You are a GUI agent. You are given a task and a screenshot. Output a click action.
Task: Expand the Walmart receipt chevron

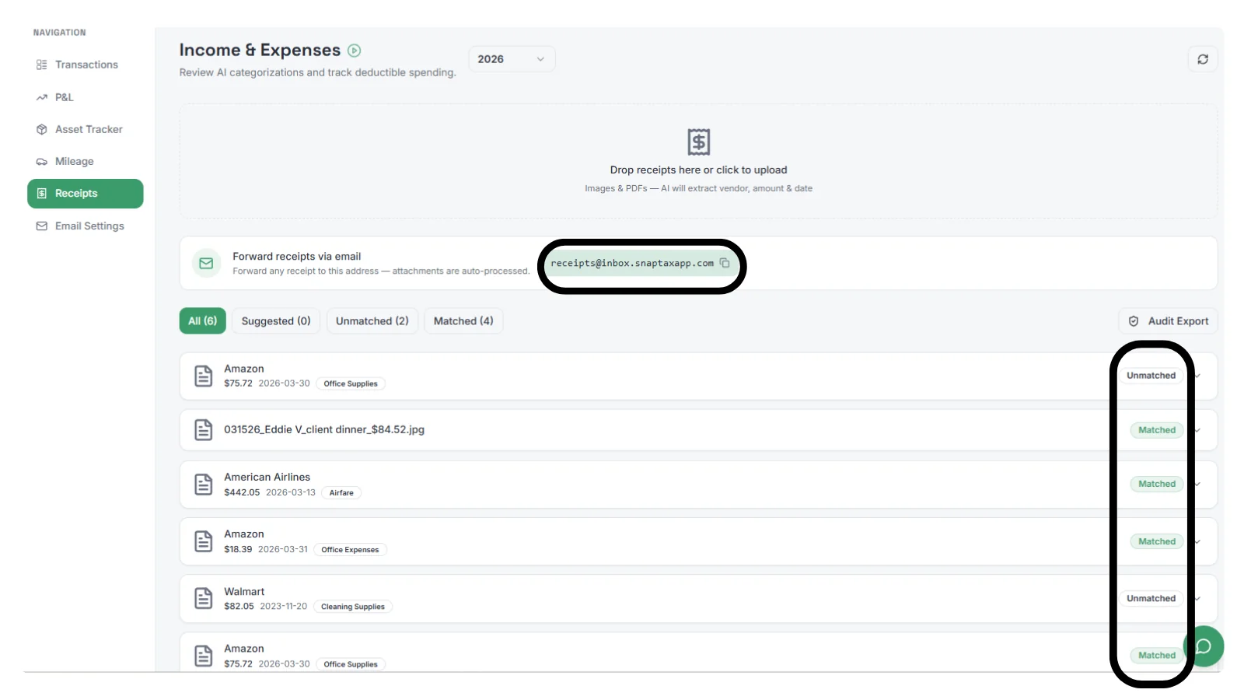click(1198, 599)
